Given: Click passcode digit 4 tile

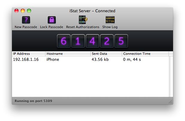Looking at the screenshot, I should coord(92,41).
